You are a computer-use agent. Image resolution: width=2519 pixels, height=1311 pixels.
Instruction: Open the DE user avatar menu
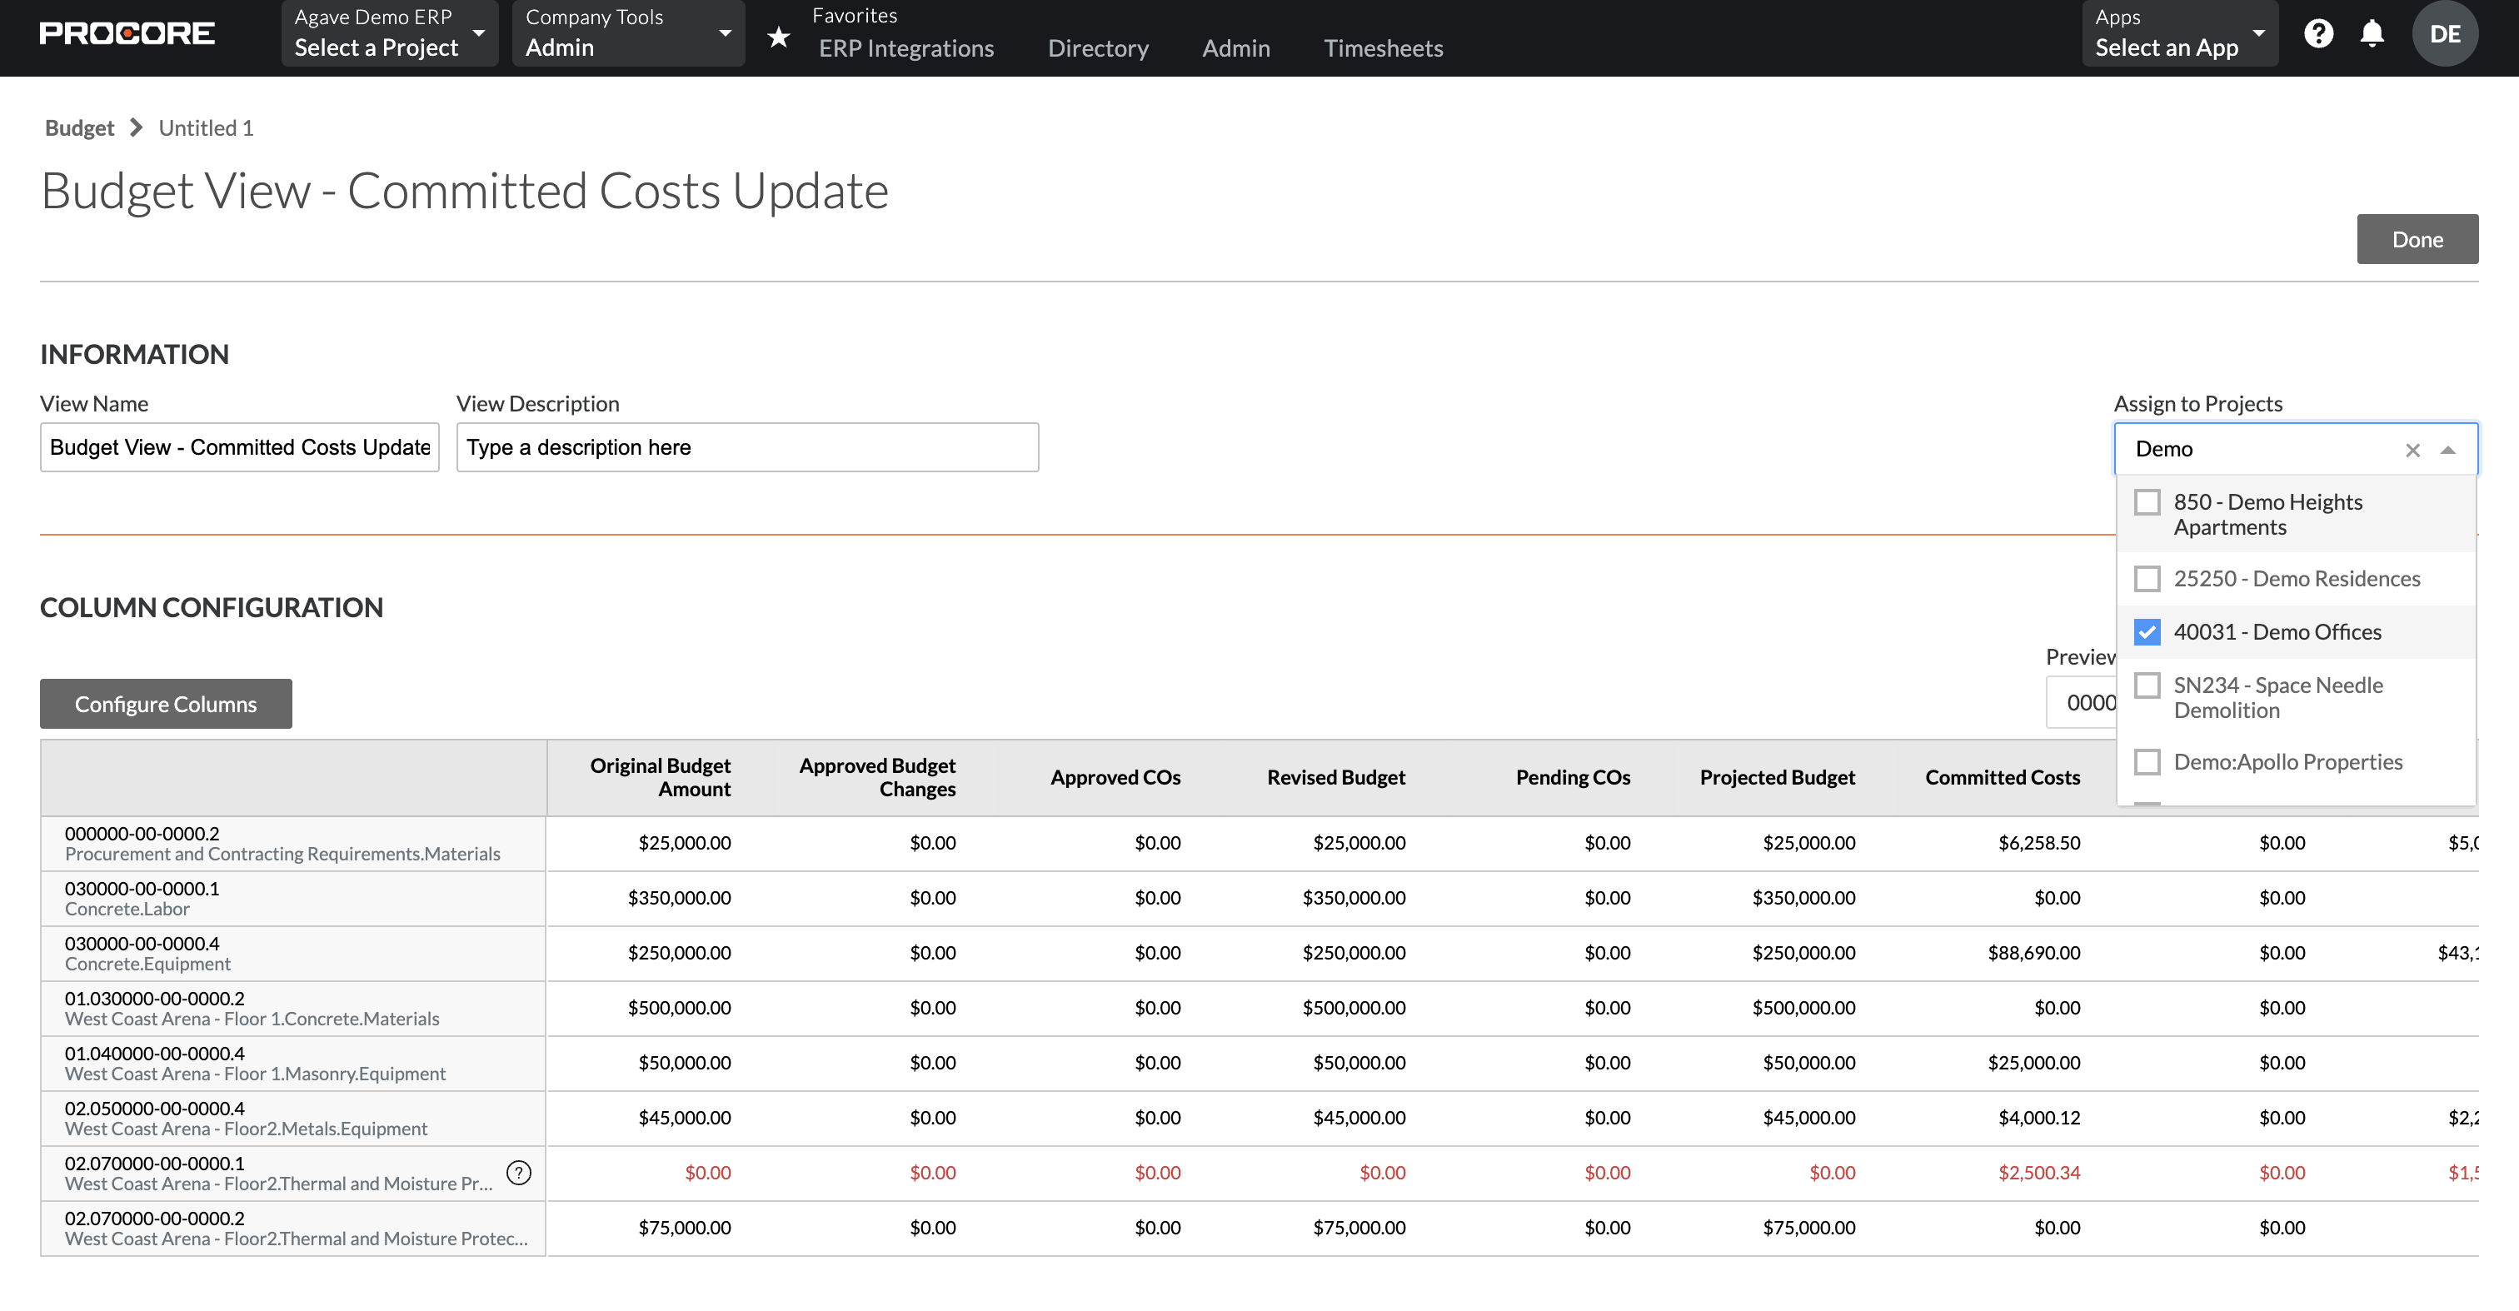(2445, 33)
